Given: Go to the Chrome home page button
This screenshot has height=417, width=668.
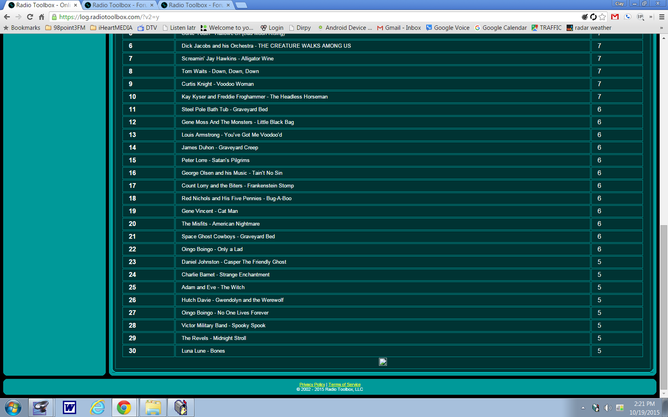Looking at the screenshot, I should 41,17.
